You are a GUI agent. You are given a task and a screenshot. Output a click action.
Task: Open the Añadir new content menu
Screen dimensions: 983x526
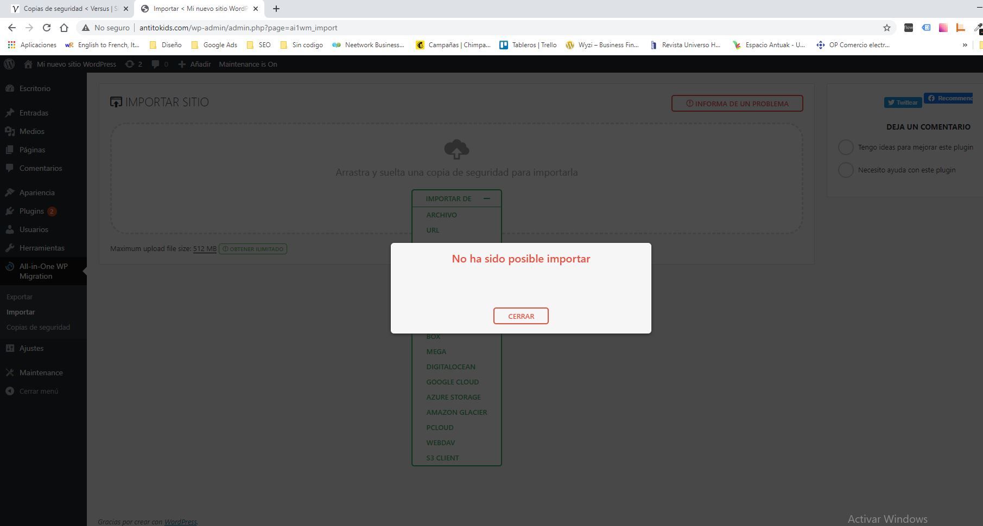tap(194, 64)
